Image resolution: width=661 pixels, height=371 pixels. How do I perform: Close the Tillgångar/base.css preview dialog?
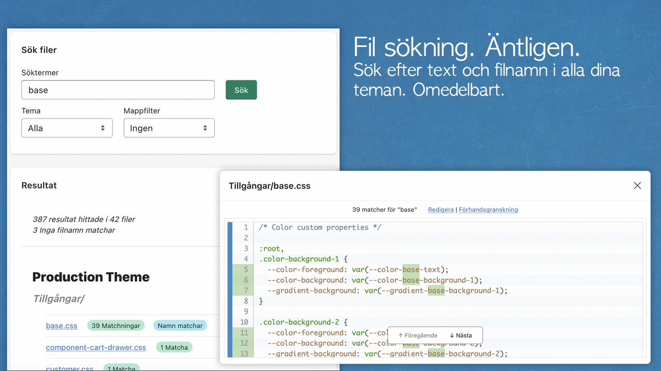point(637,185)
